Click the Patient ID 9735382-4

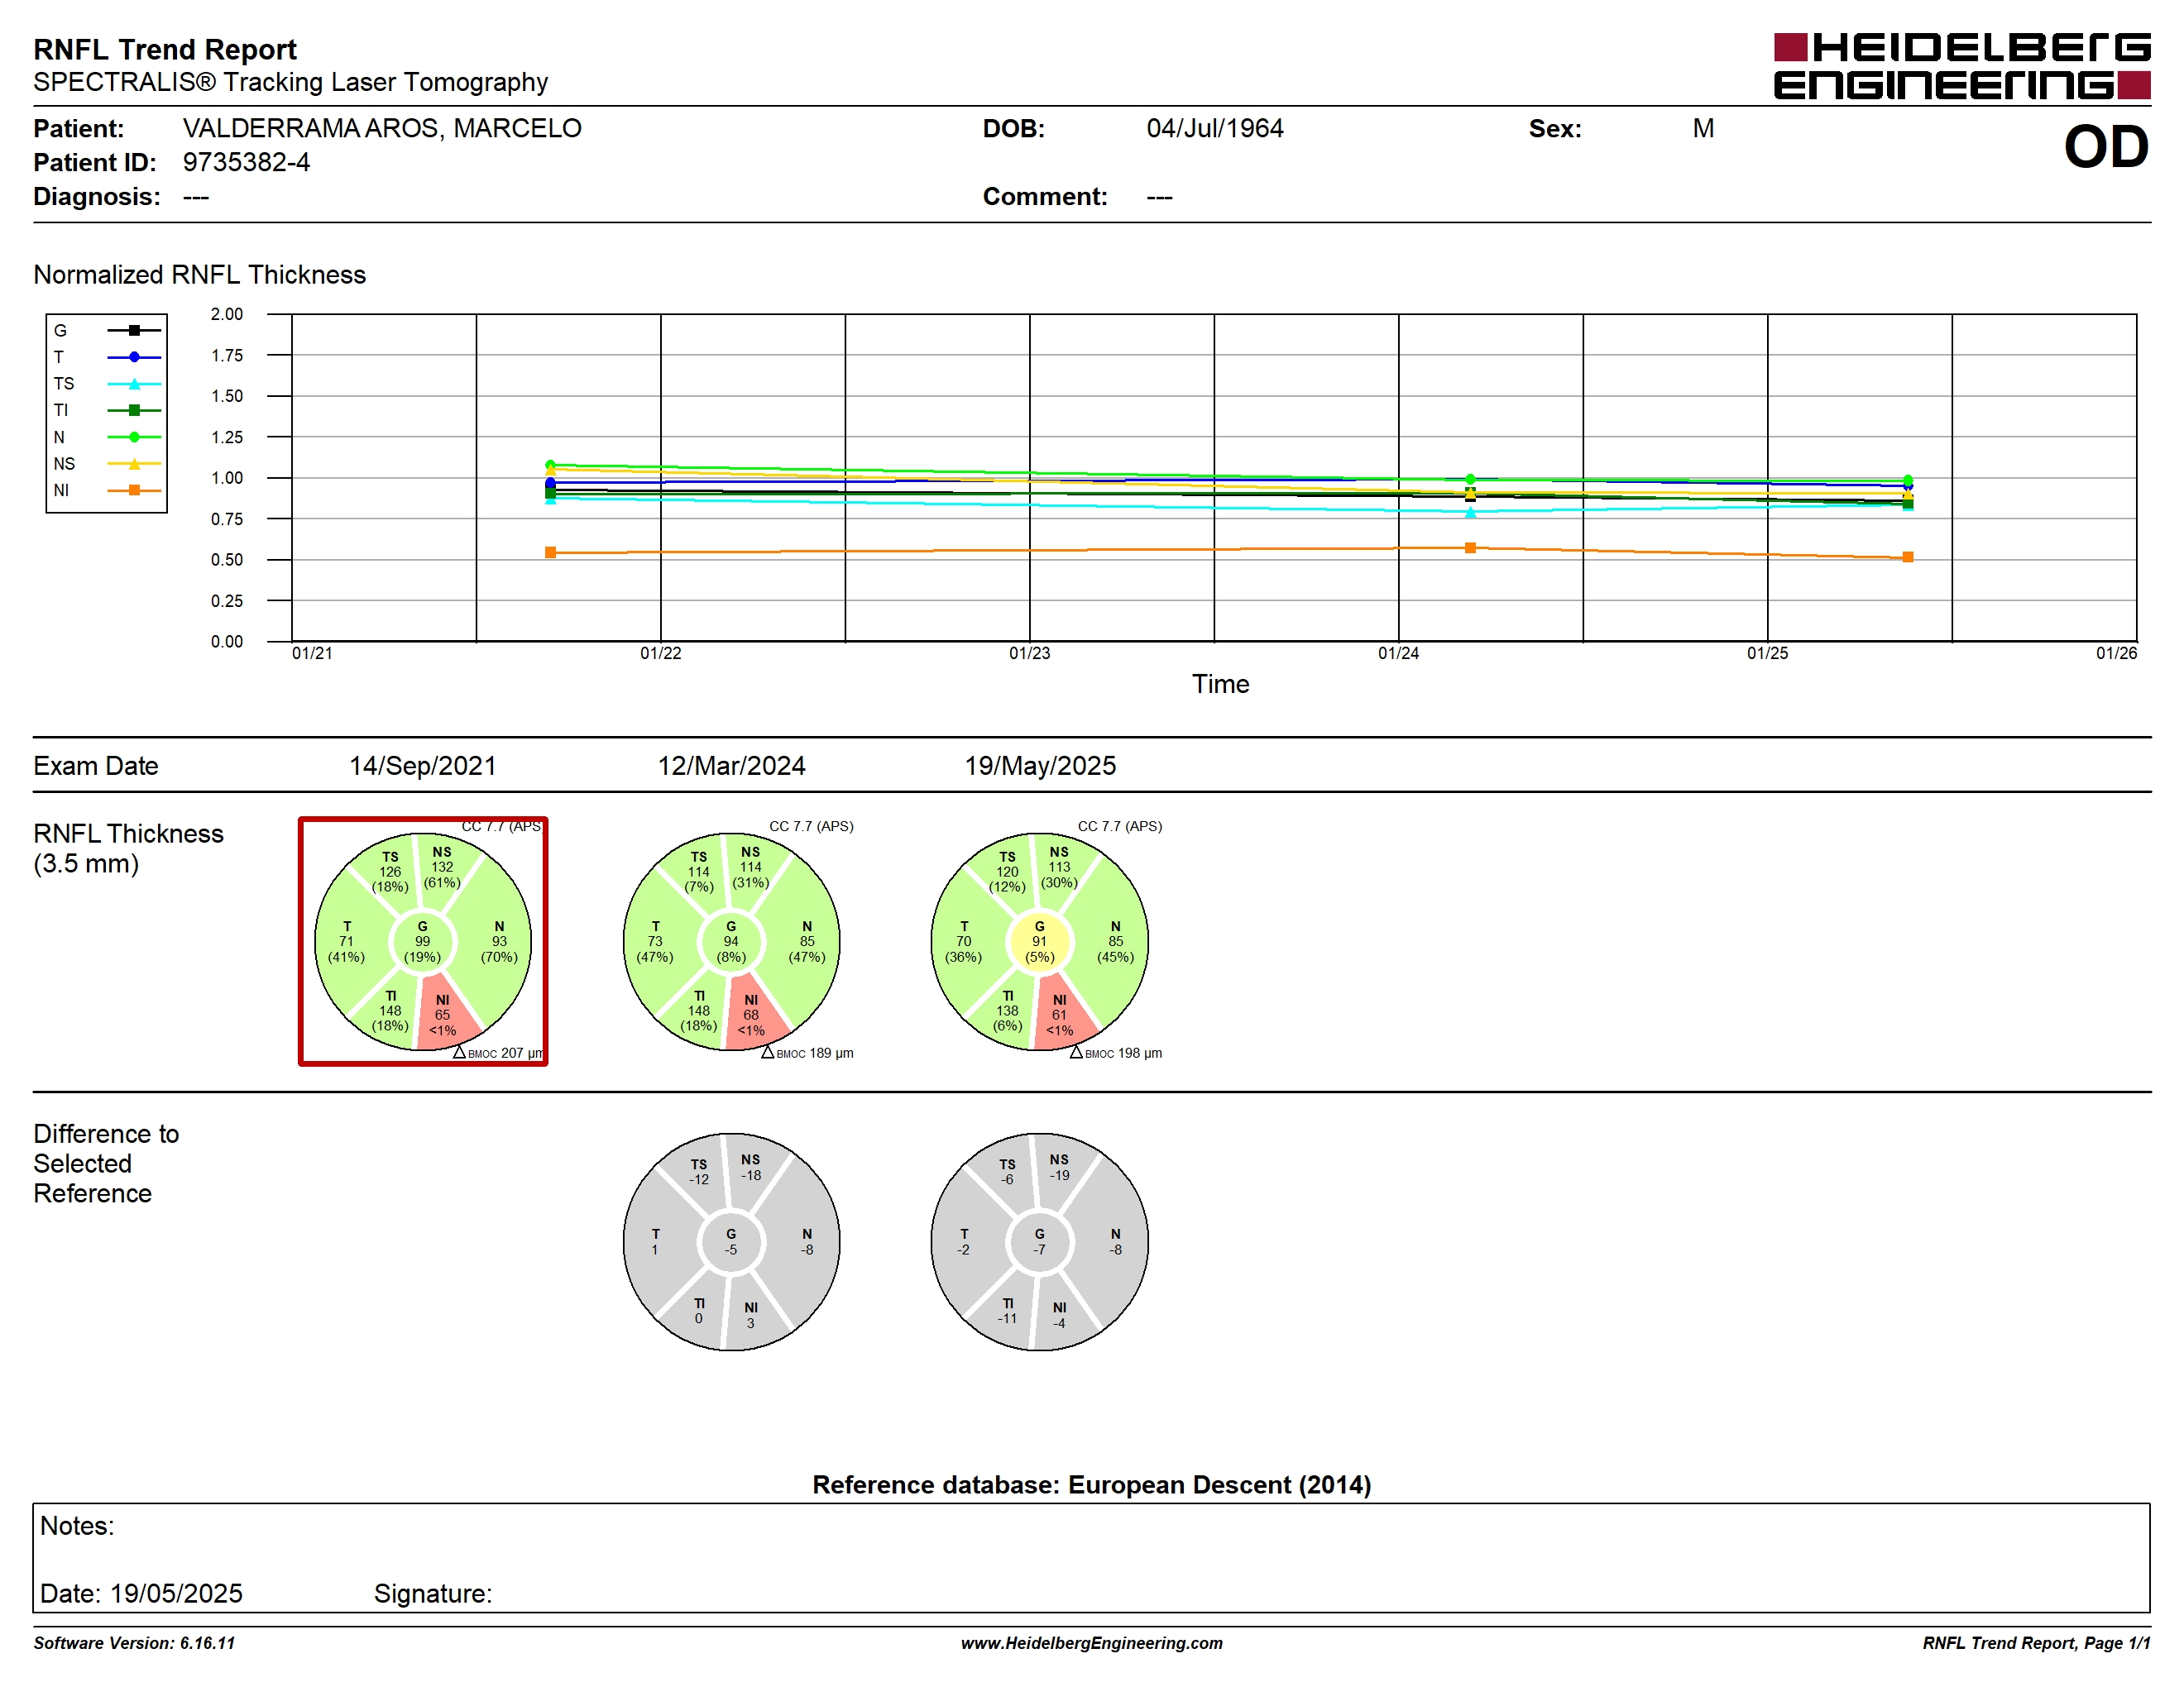click(246, 162)
